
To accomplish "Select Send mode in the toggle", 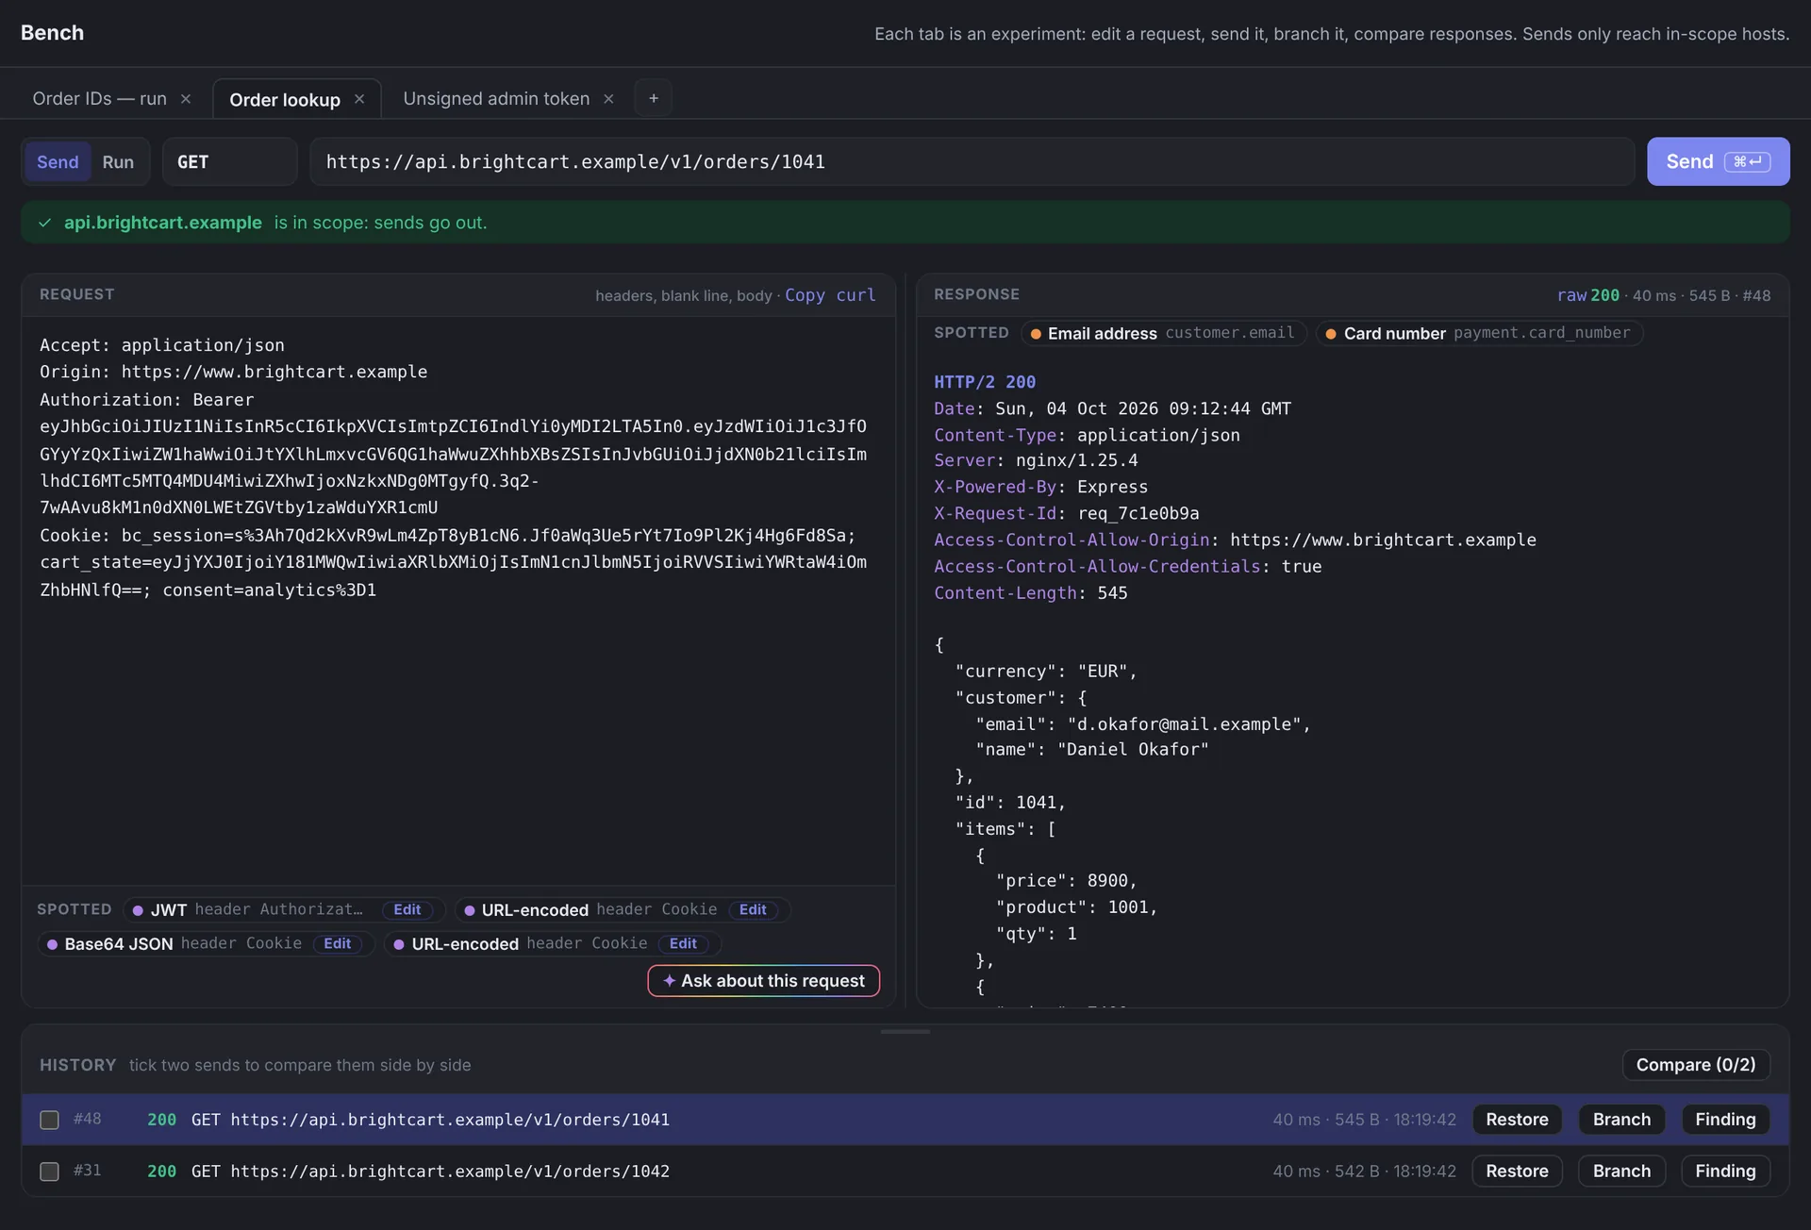I will 58,162.
